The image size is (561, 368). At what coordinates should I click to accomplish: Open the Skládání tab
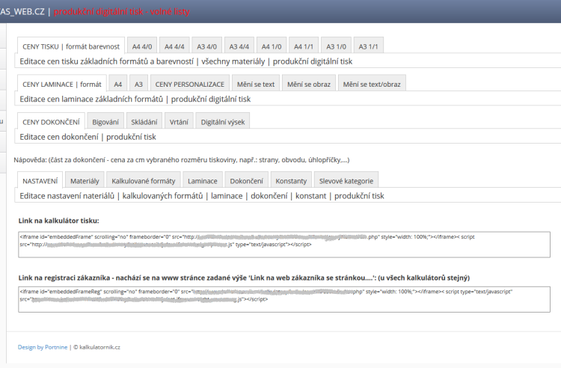144,122
